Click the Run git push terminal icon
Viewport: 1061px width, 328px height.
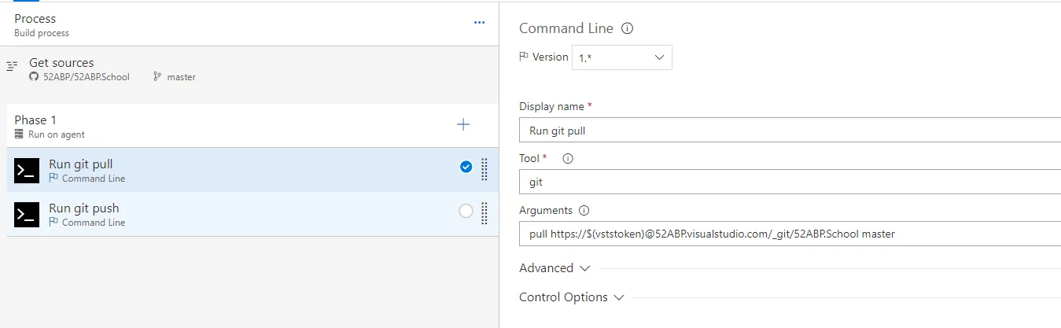click(x=27, y=214)
